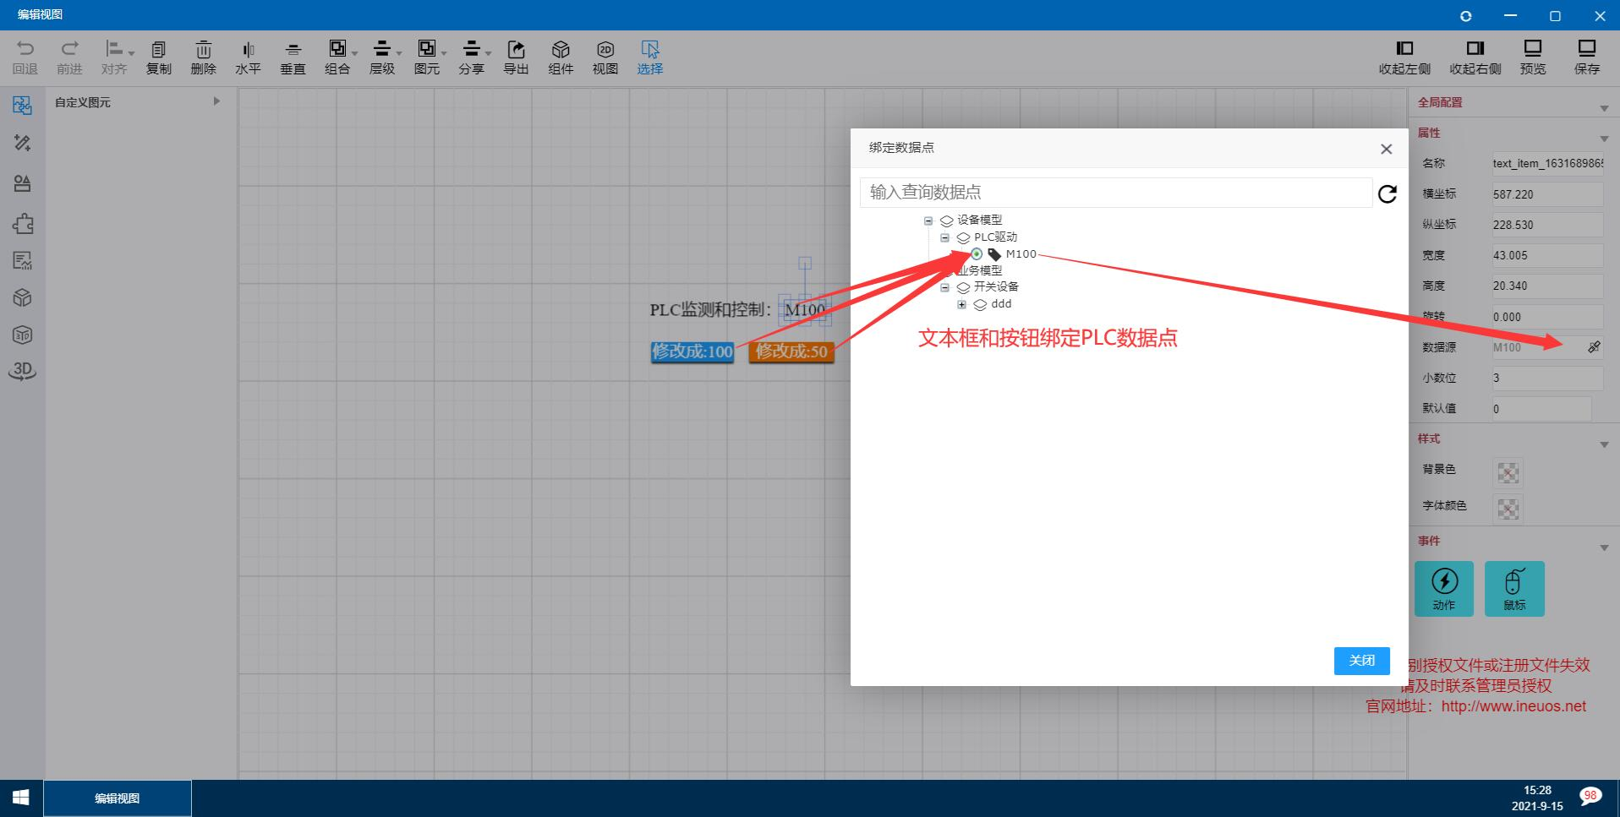Image resolution: width=1620 pixels, height=817 pixels.
Task: Expand the 自定义图元 panel arrow
Action: 216,101
